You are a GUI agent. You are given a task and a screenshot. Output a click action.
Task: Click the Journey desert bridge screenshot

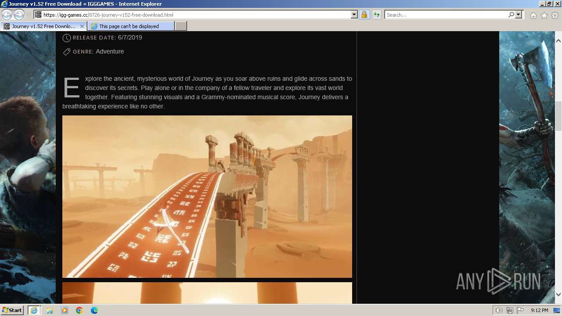coord(207,197)
